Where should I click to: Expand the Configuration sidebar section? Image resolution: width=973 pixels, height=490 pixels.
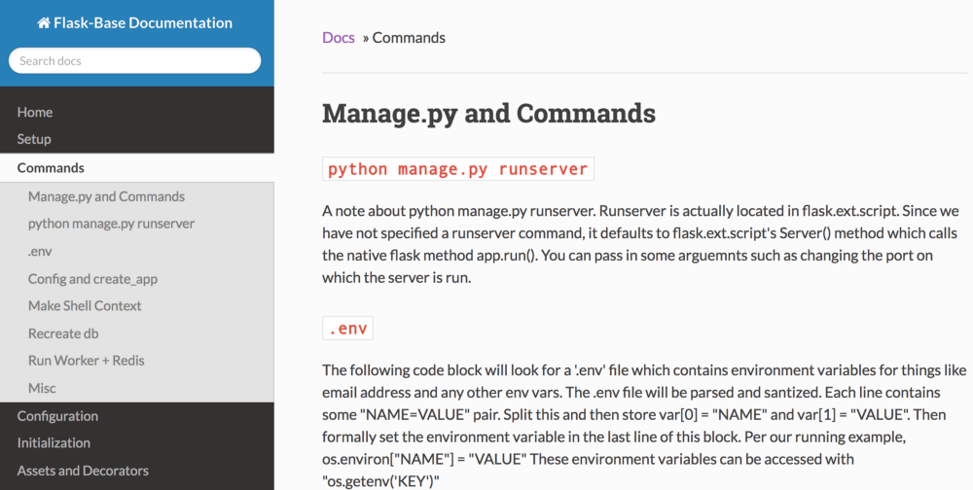pyautogui.click(x=57, y=416)
